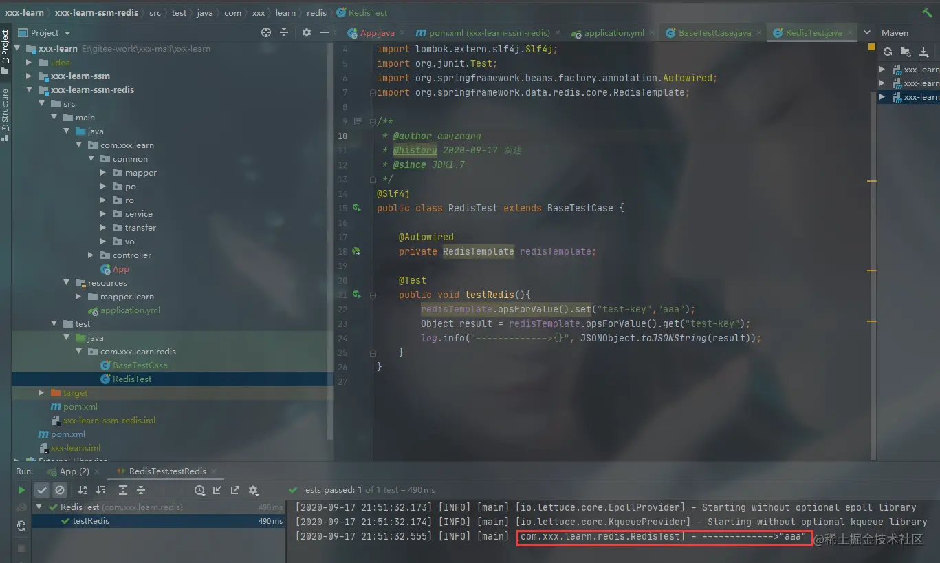Fold the Javadoc comment block
Screen dimensions: 940x563
[x=373, y=121]
